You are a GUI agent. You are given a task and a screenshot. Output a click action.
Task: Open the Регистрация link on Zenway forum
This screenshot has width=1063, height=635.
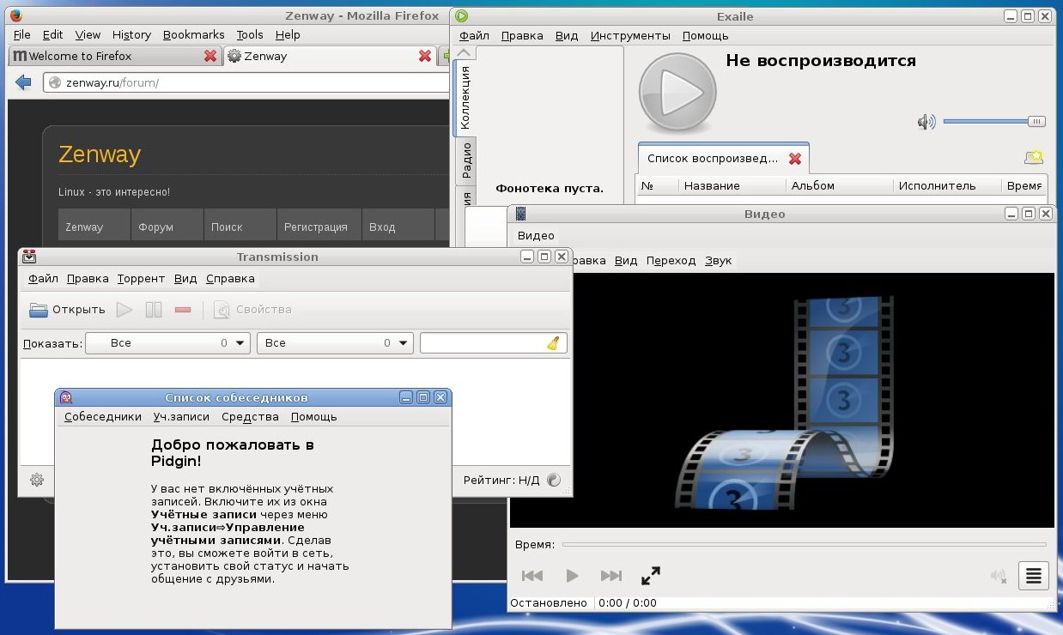coord(315,227)
